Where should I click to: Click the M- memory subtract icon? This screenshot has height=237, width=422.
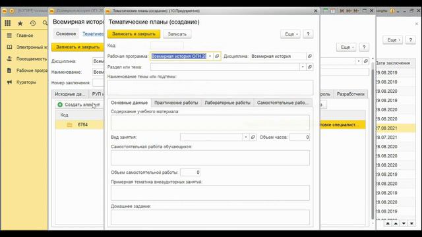pyautogui.click(x=356, y=11)
